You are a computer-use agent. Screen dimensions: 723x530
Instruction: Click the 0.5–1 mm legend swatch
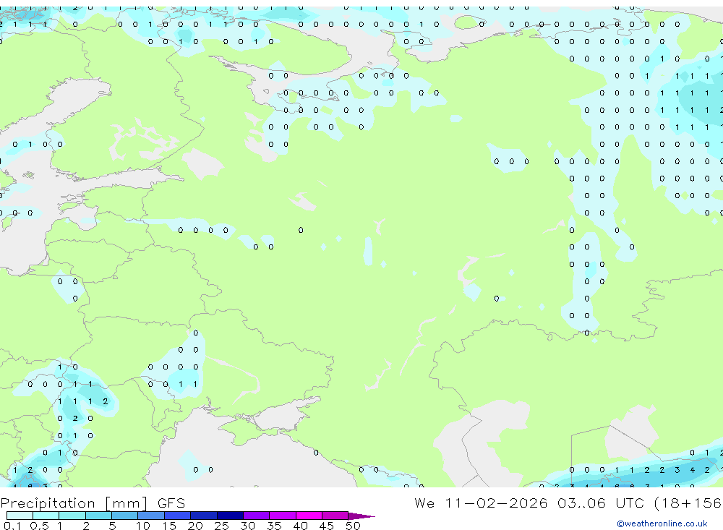pyautogui.click(x=46, y=516)
